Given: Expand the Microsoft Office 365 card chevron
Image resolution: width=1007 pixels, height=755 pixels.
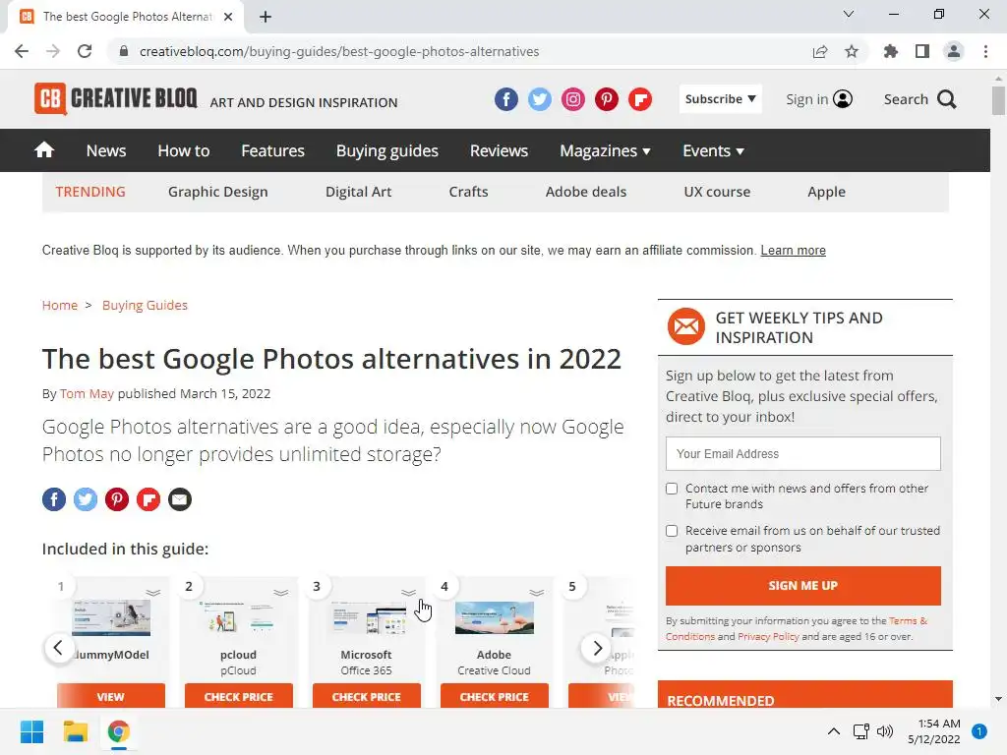Looking at the screenshot, I should click(x=408, y=592).
